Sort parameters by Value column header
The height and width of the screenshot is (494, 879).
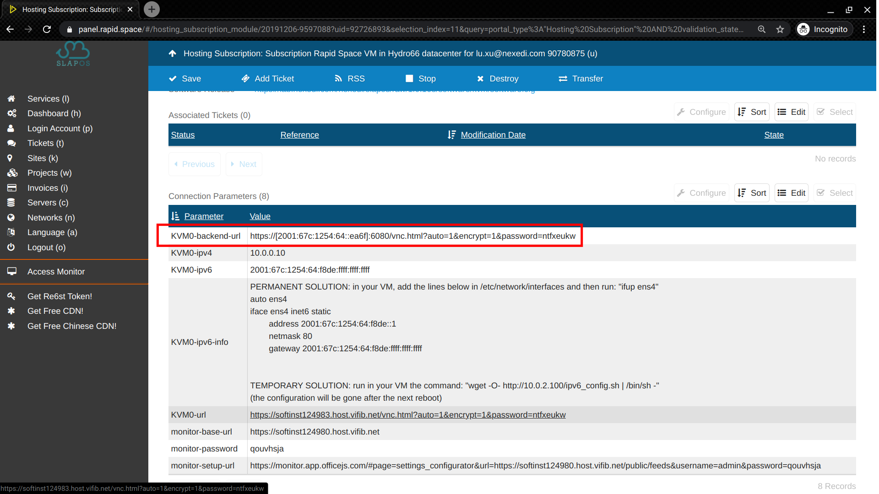tap(260, 216)
